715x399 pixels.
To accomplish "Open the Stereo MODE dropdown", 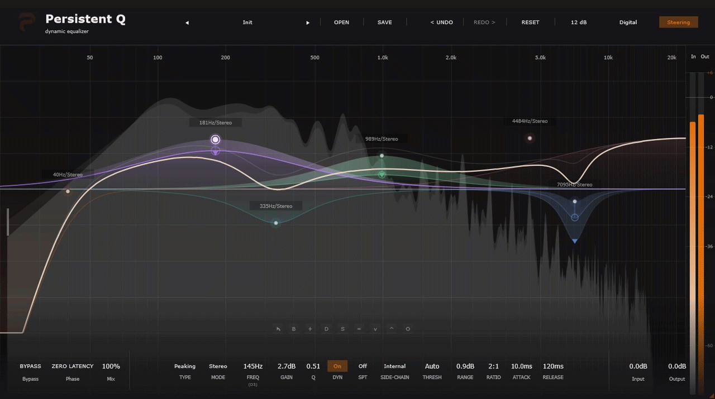I will pos(218,366).
